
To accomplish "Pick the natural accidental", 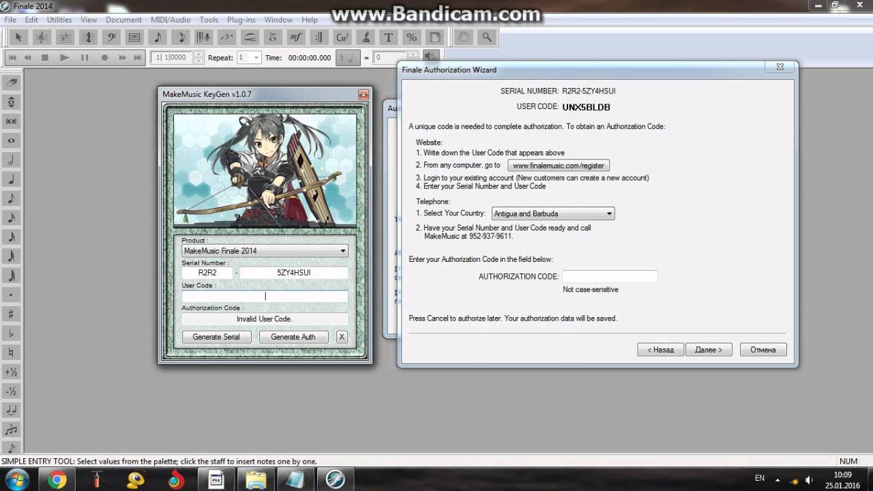I will (11, 353).
